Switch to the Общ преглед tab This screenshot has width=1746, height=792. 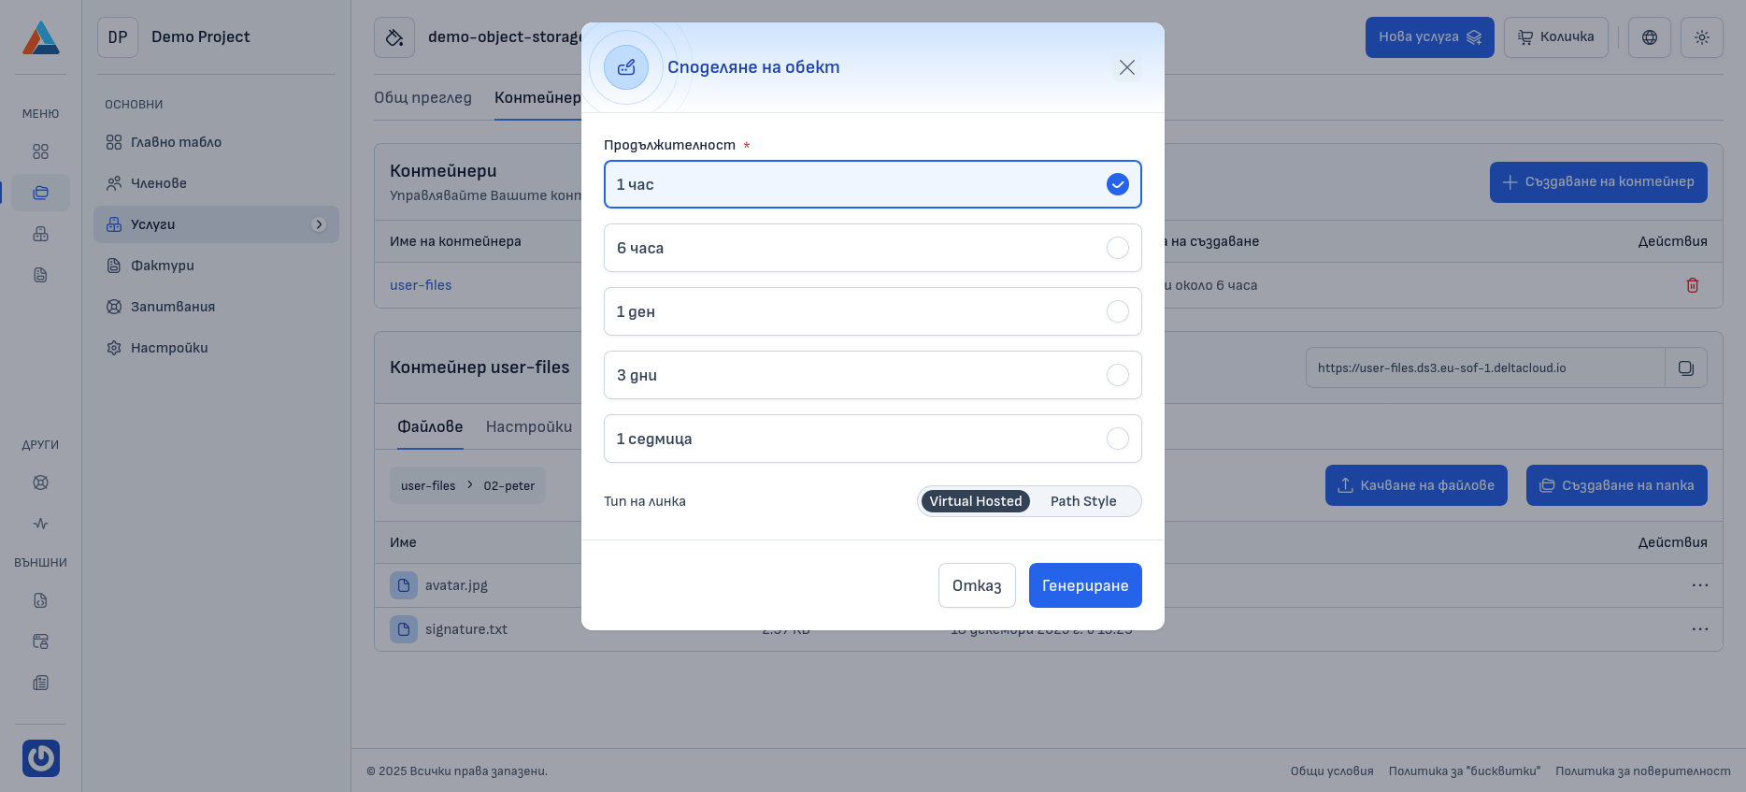pyautogui.click(x=423, y=97)
